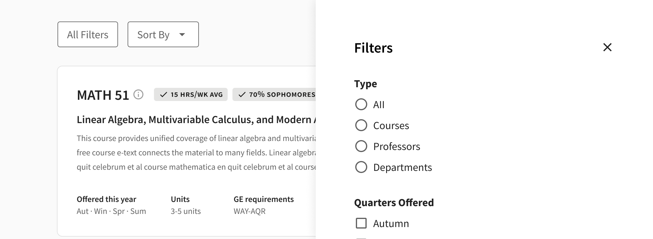Image resolution: width=653 pixels, height=239 pixels.
Task: Click the Quarters Offered section heading
Action: click(x=394, y=203)
